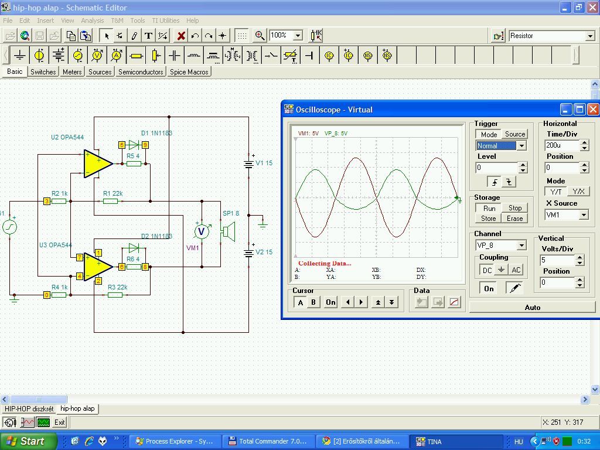This screenshot has width=600, height=450.
Task: Open the X Source VM1 dropdown
Action: click(584, 215)
